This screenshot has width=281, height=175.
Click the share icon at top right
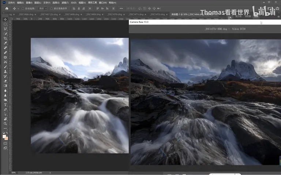(x=278, y=8)
